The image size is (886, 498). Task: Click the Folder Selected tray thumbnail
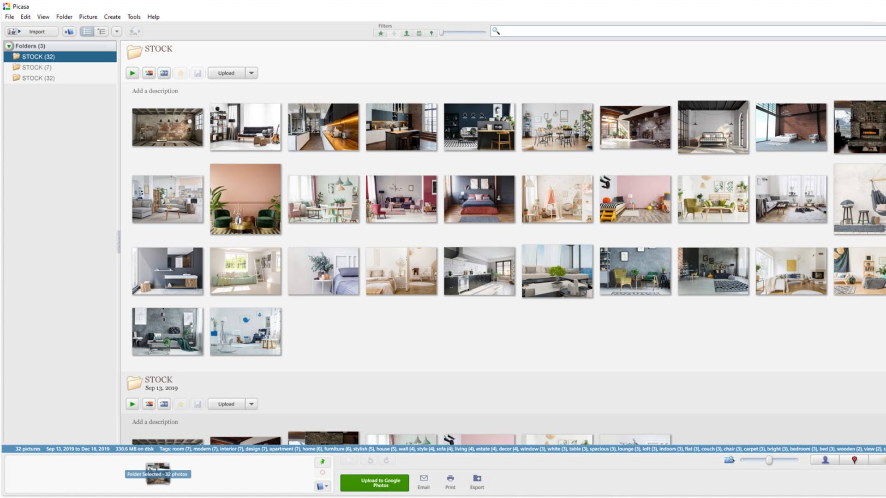click(x=158, y=474)
